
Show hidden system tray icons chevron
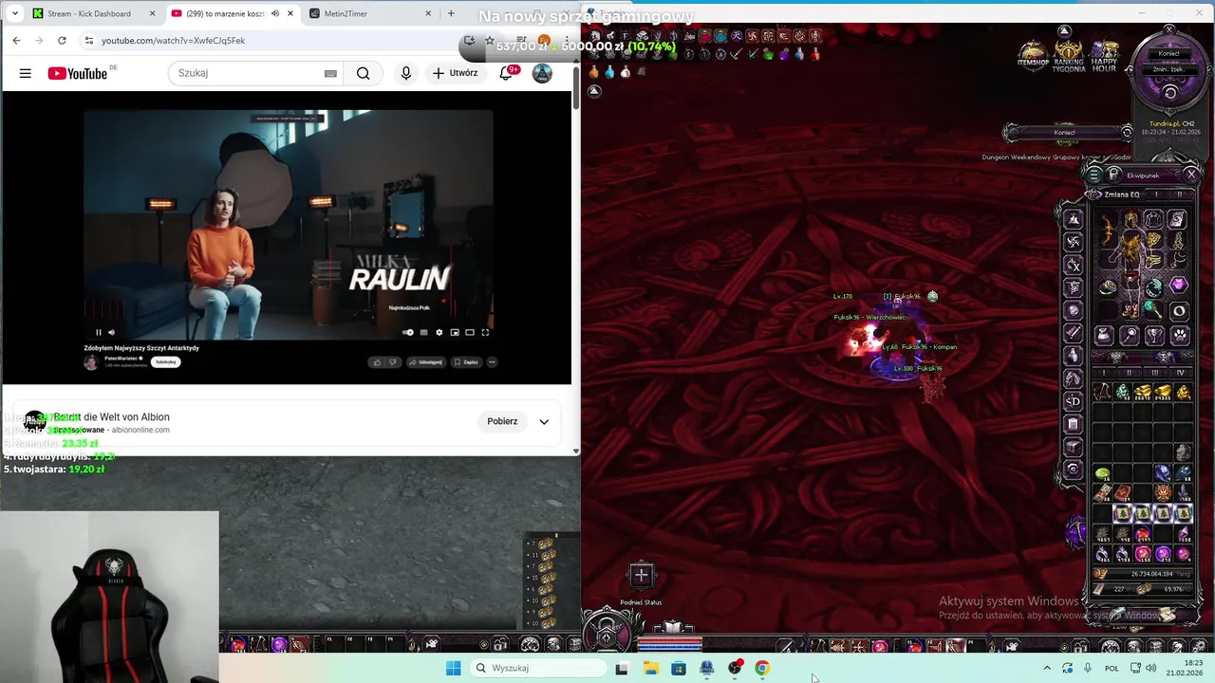(1047, 668)
